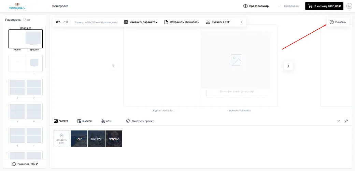This screenshot has height=171, width=355.
Task: Select the ГАЛЕРЕЯ tab
Action: point(61,121)
